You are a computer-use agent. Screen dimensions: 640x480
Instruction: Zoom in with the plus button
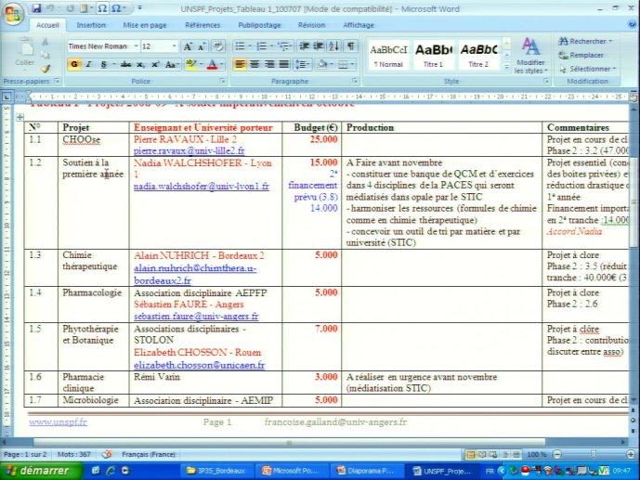[x=631, y=454]
